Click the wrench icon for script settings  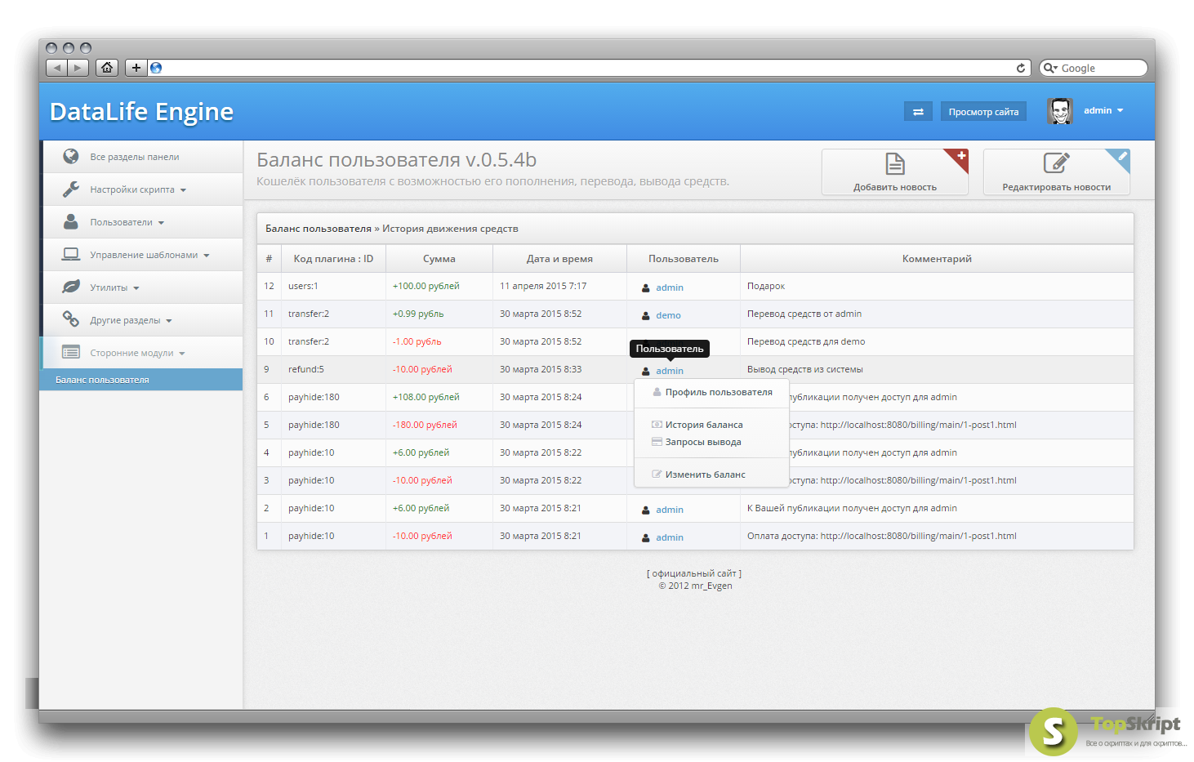71,189
